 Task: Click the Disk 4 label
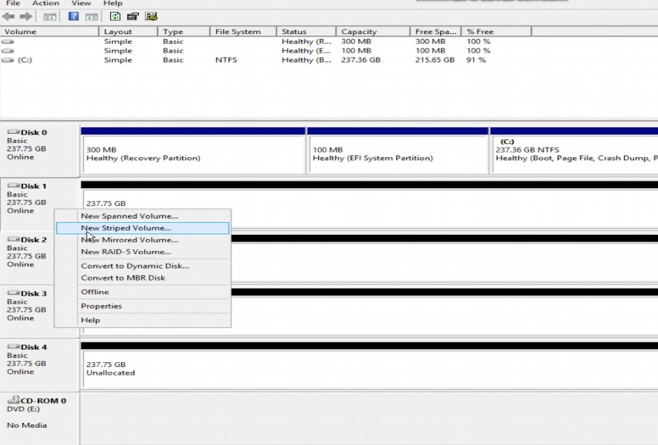[34, 348]
